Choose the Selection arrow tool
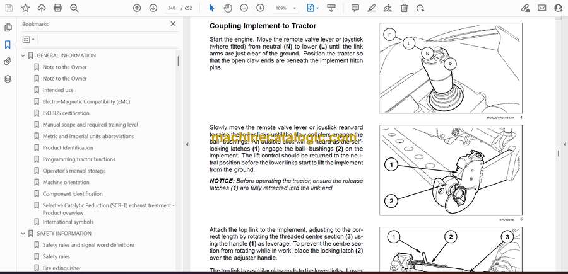The width and height of the screenshot is (568, 274). click(x=212, y=8)
